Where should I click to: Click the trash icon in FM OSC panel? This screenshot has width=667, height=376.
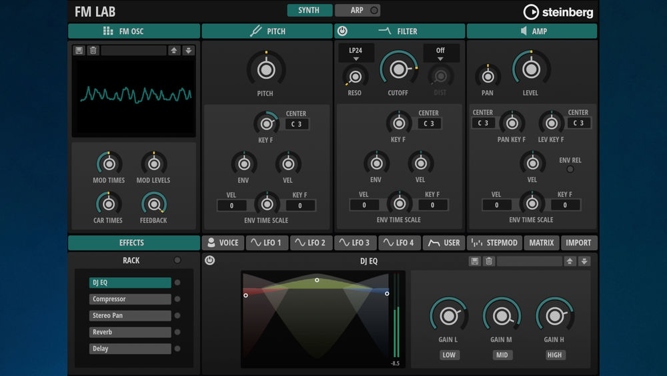(x=93, y=51)
